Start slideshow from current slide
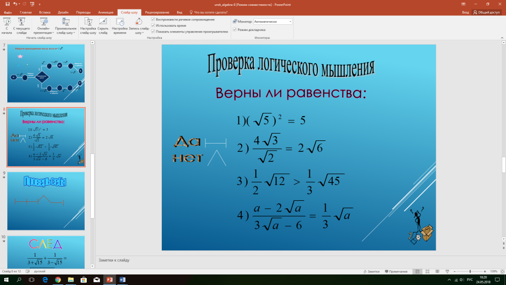This screenshot has height=285, width=506. click(x=22, y=26)
